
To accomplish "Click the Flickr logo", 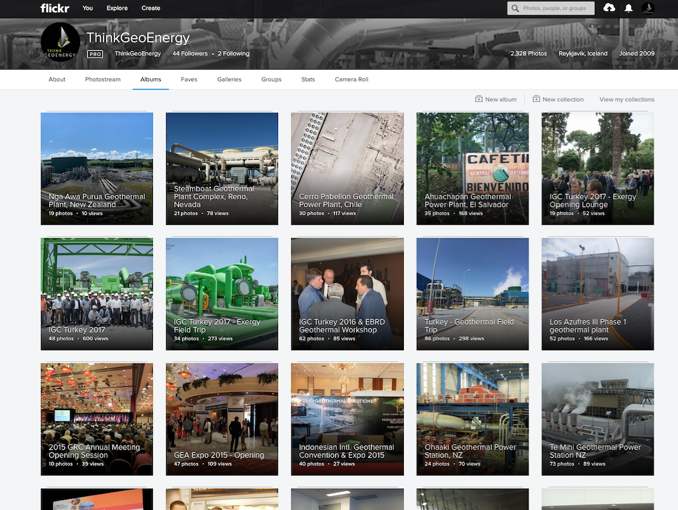I will point(54,9).
